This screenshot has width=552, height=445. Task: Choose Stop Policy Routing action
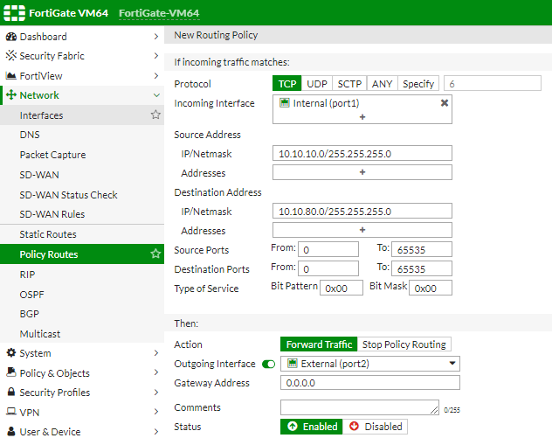click(404, 344)
